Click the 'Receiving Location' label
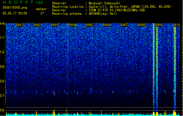Viewport: 183px width, 116px height. point(68,7)
